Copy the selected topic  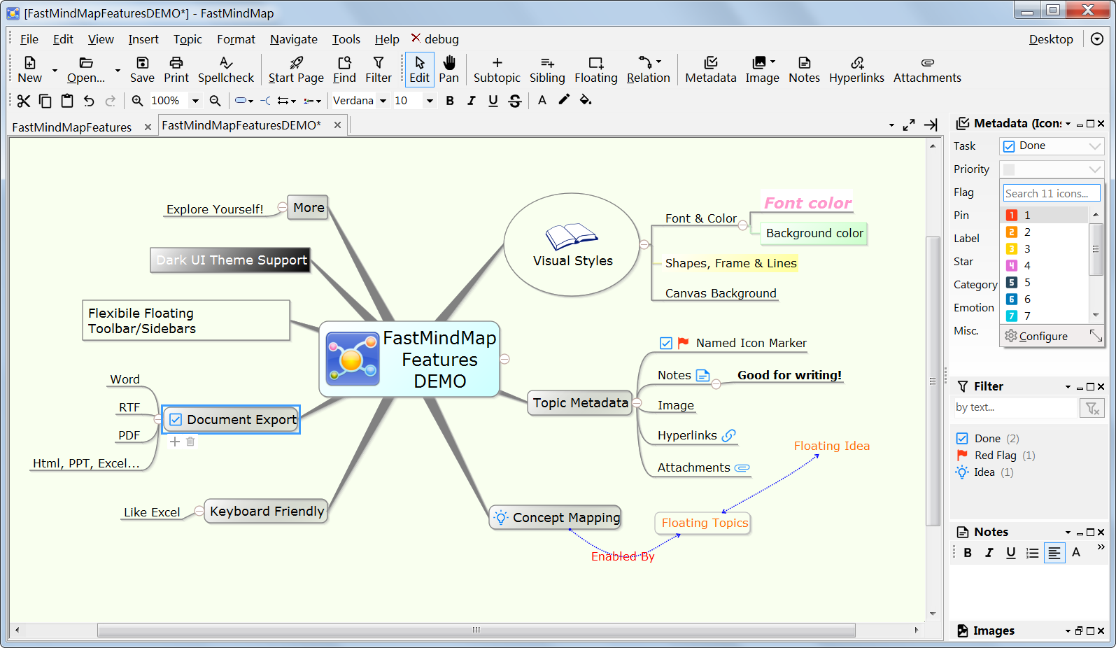tap(45, 101)
